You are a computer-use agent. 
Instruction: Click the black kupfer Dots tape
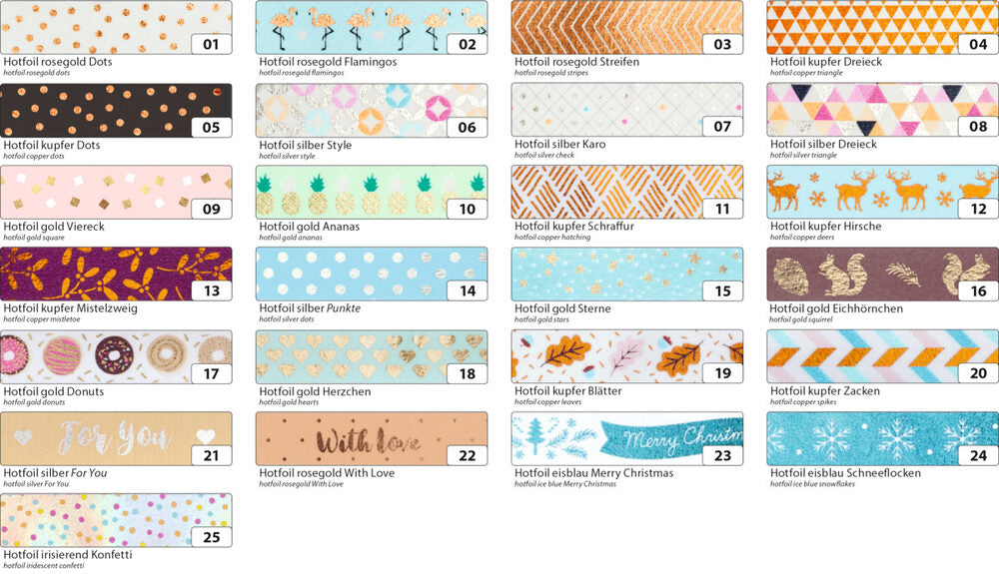pos(116,110)
